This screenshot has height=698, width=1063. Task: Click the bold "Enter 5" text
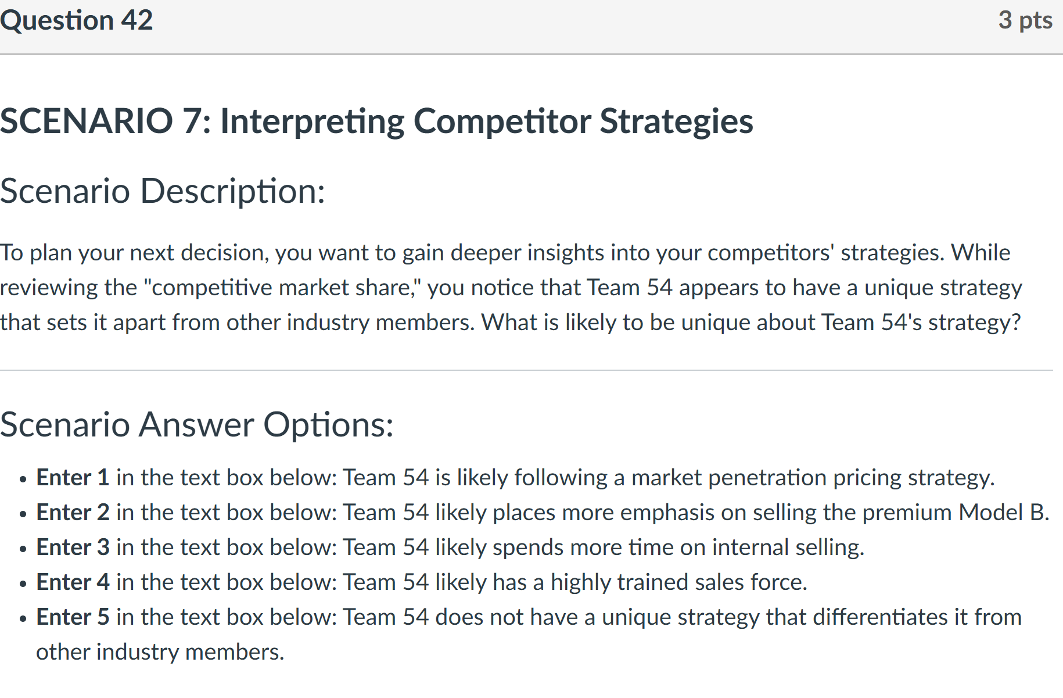[x=73, y=617]
